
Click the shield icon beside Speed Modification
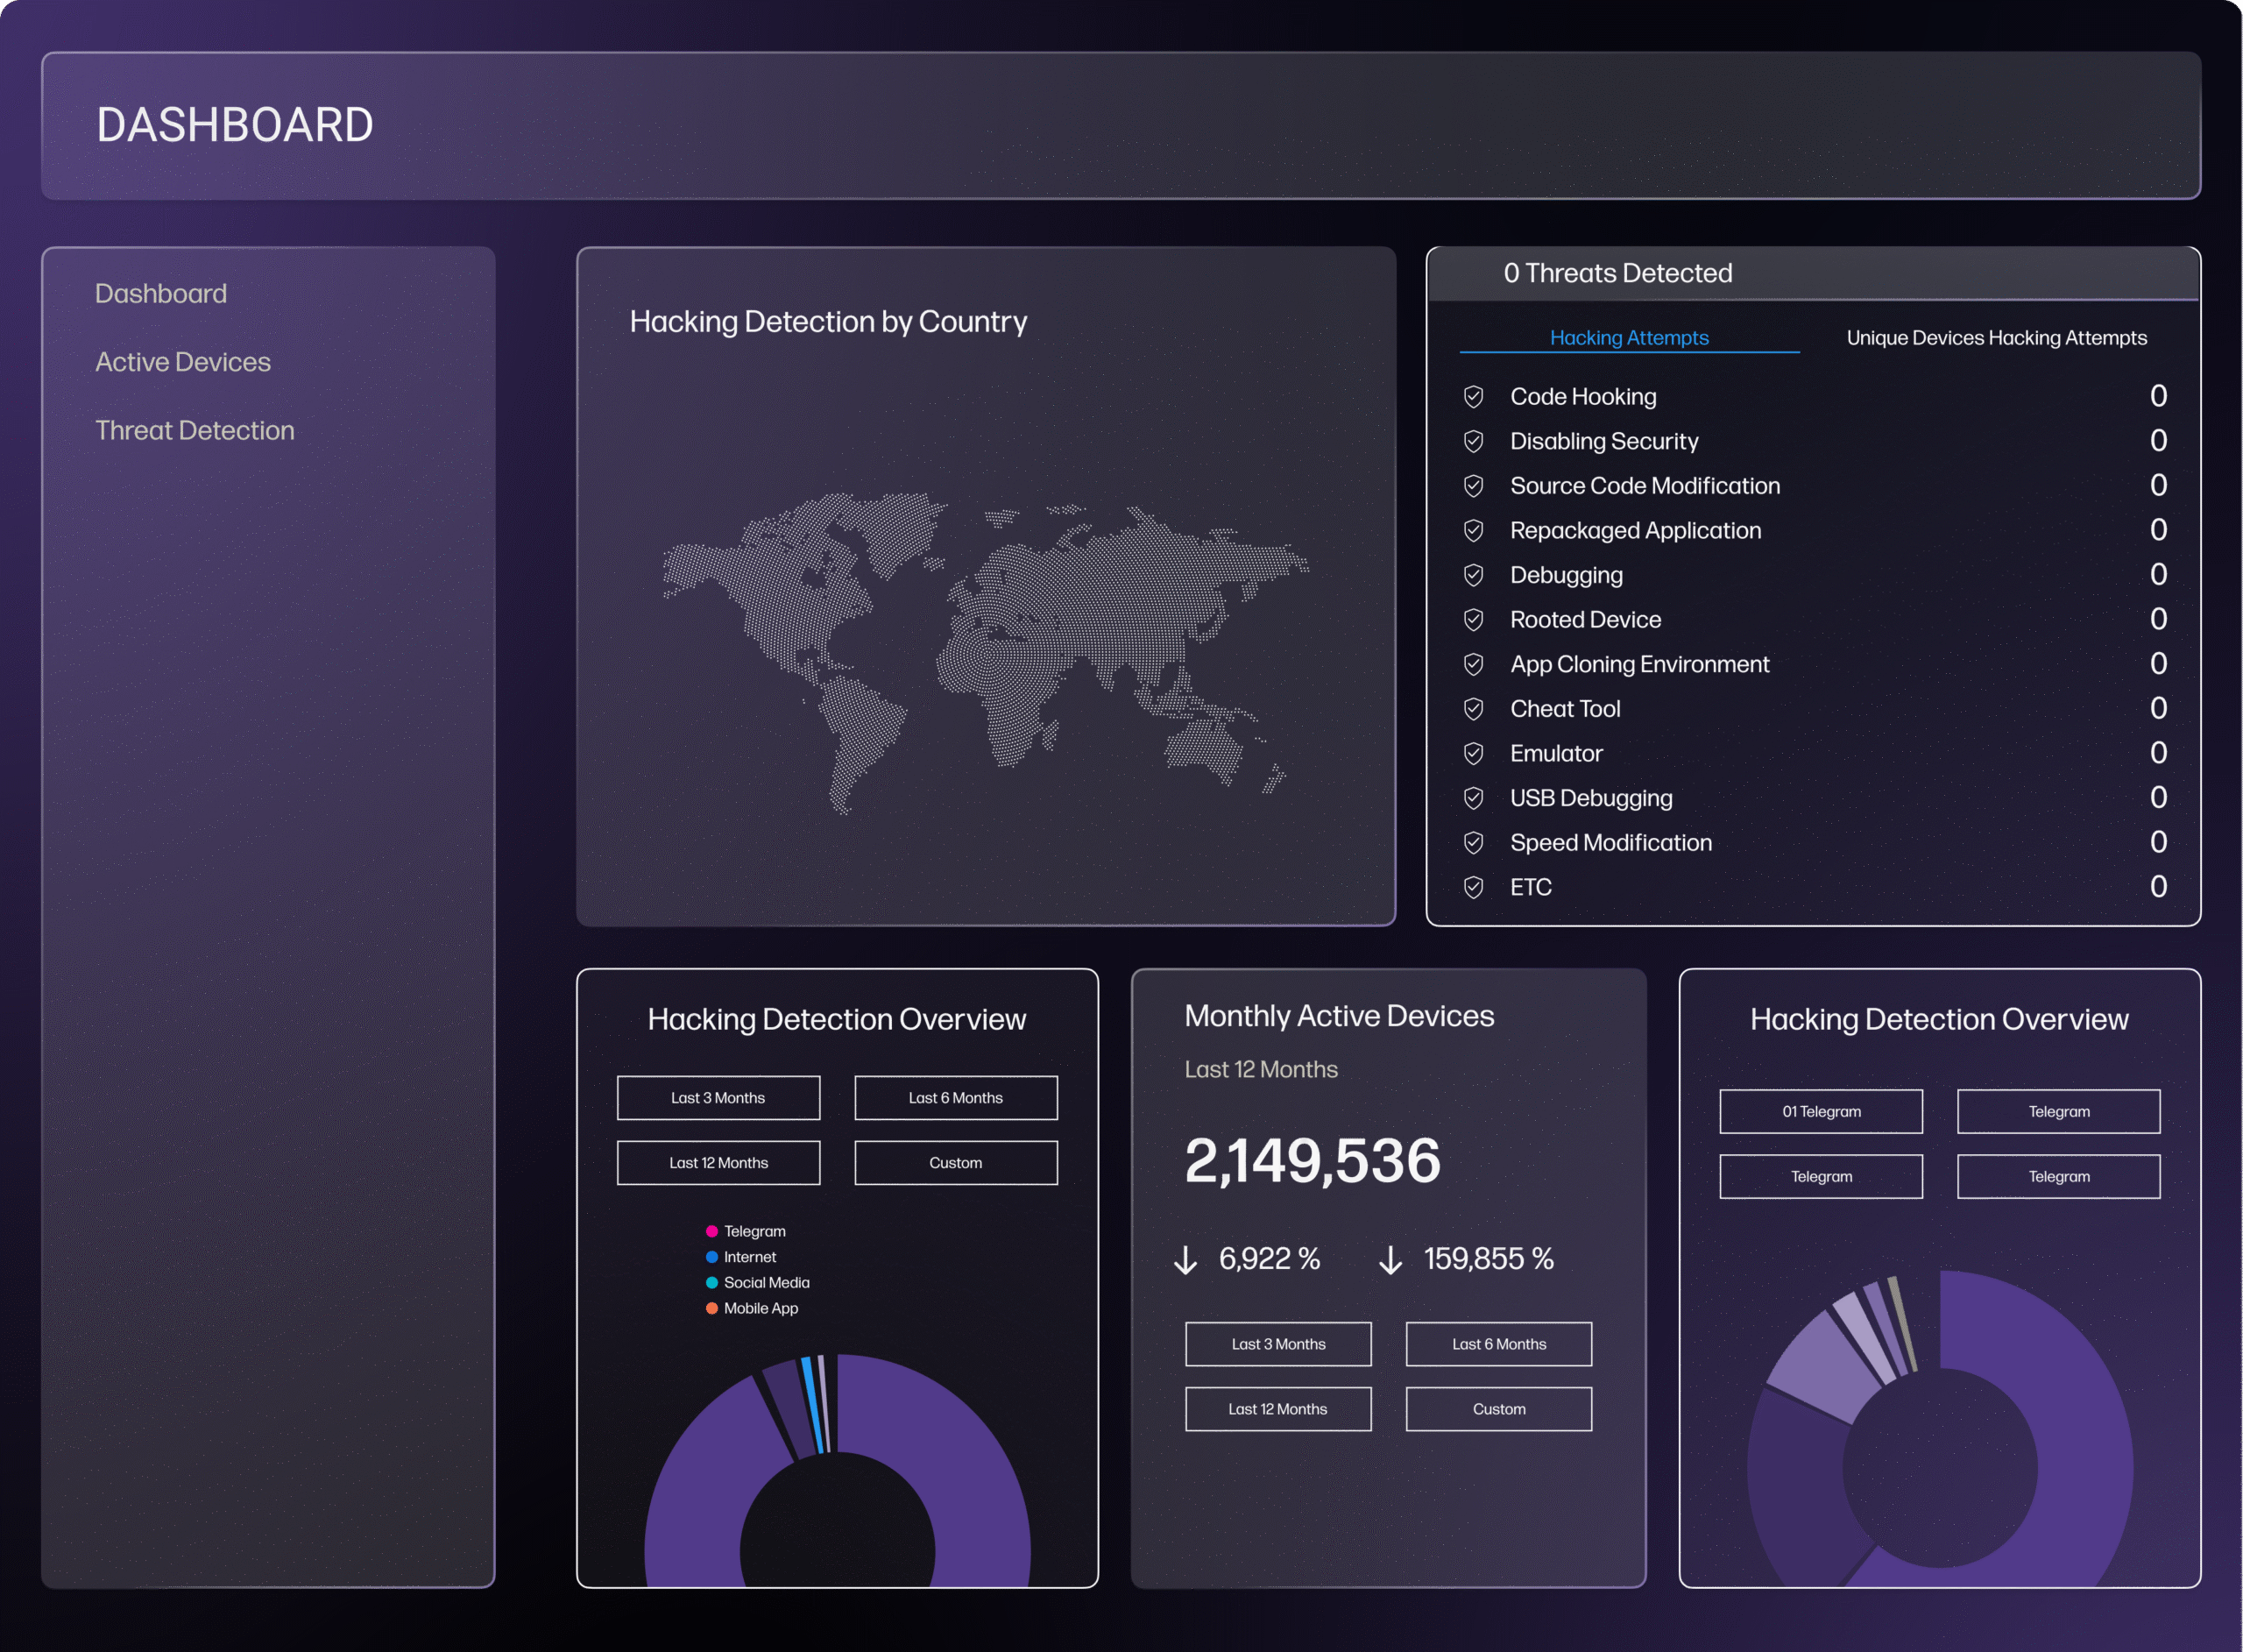(x=1474, y=843)
